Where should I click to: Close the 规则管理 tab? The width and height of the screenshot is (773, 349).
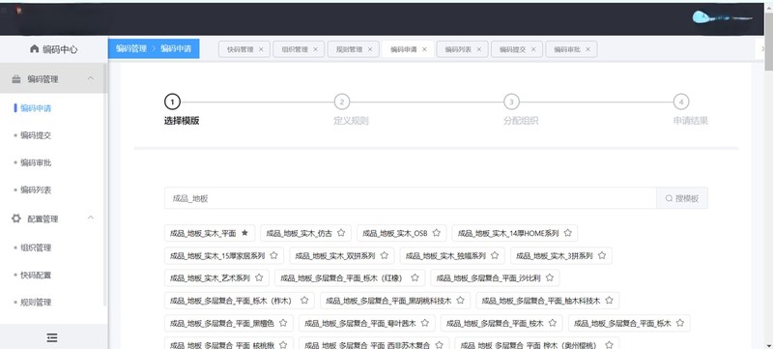(x=370, y=49)
